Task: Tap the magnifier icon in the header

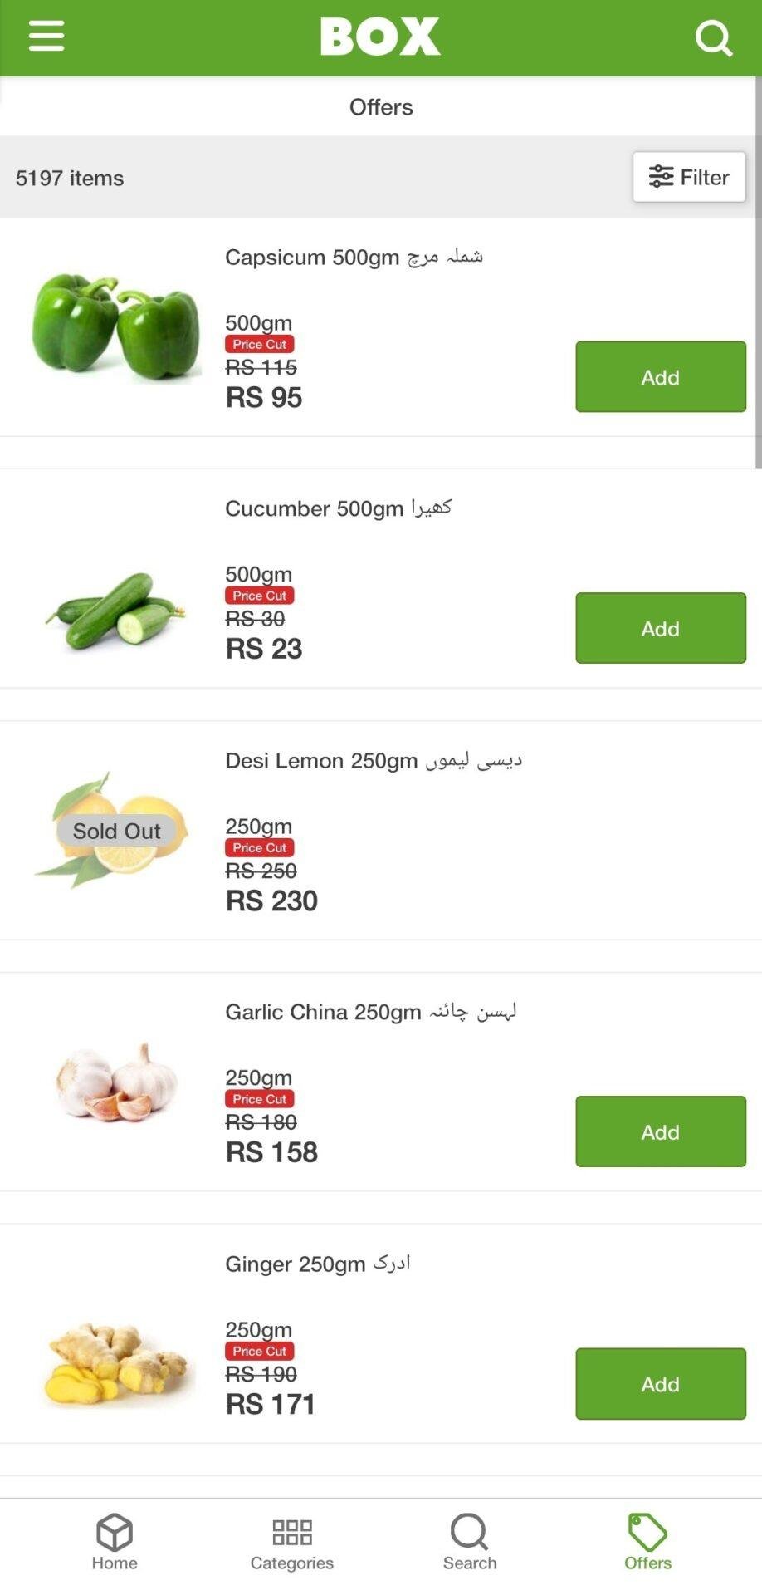Action: tap(713, 37)
